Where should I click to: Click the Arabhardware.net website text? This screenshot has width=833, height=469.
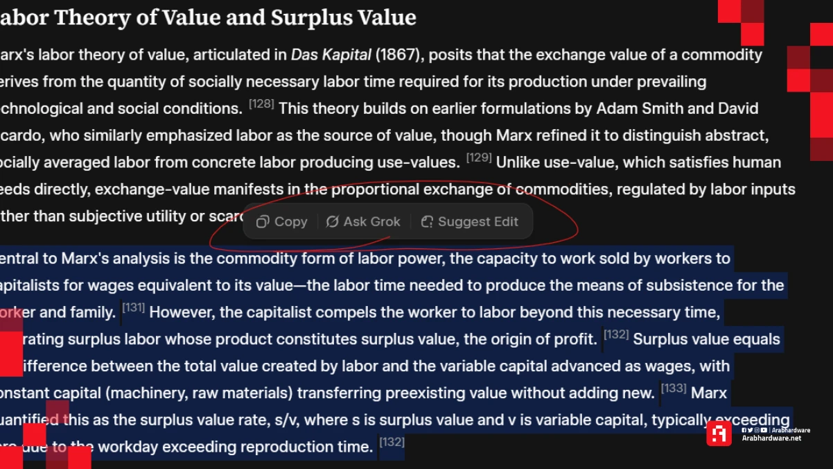pyautogui.click(x=771, y=438)
